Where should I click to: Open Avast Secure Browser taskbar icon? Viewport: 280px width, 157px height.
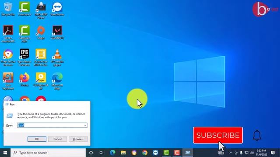tap(134, 153)
